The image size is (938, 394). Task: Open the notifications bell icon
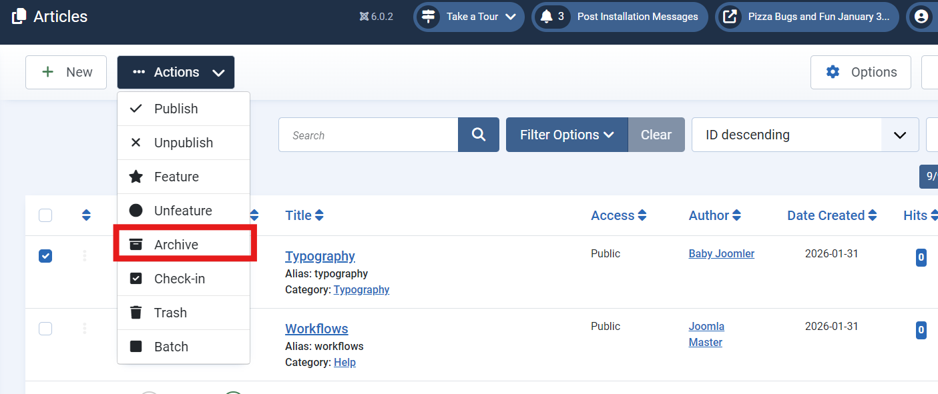(546, 17)
